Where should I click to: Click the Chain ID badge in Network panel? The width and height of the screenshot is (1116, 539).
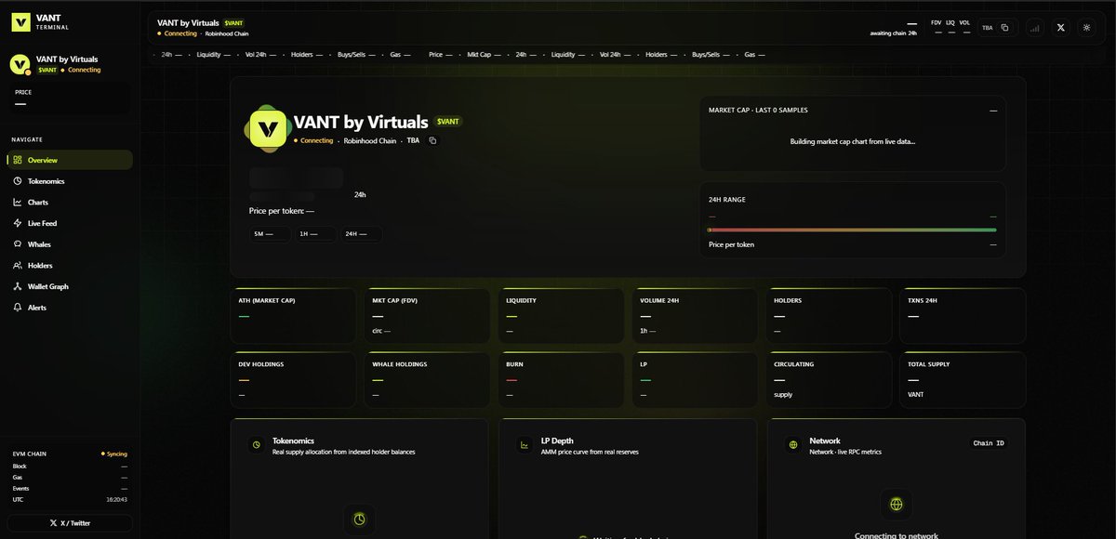[x=989, y=443]
